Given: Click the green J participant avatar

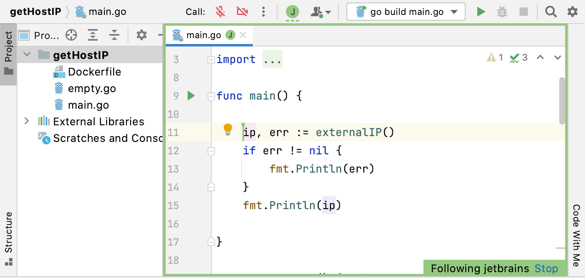Looking at the screenshot, I should 292,12.
